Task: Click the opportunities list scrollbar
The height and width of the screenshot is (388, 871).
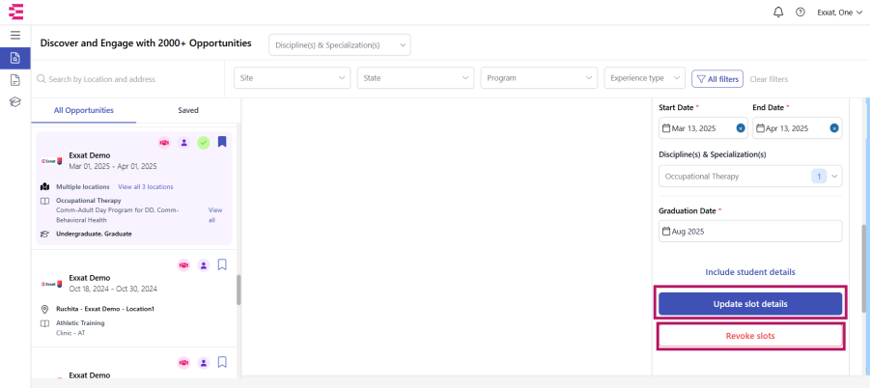Action: (x=239, y=290)
